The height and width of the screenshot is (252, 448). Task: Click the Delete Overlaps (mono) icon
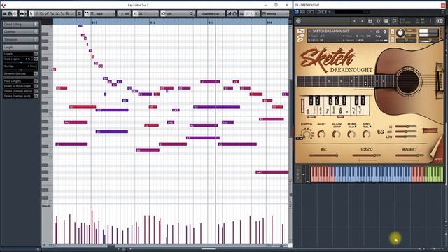point(36,91)
